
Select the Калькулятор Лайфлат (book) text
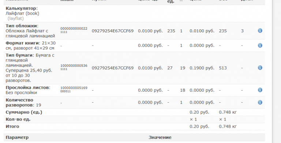22,11
